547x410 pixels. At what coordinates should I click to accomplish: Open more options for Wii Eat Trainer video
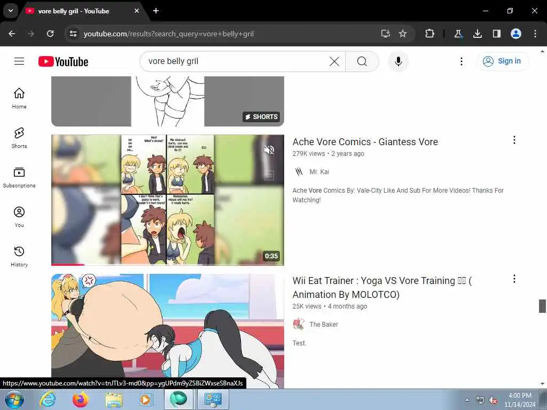pyautogui.click(x=514, y=279)
